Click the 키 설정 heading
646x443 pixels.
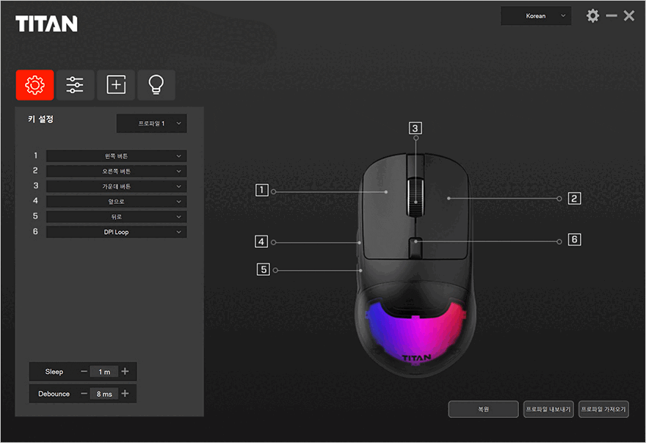coord(40,120)
